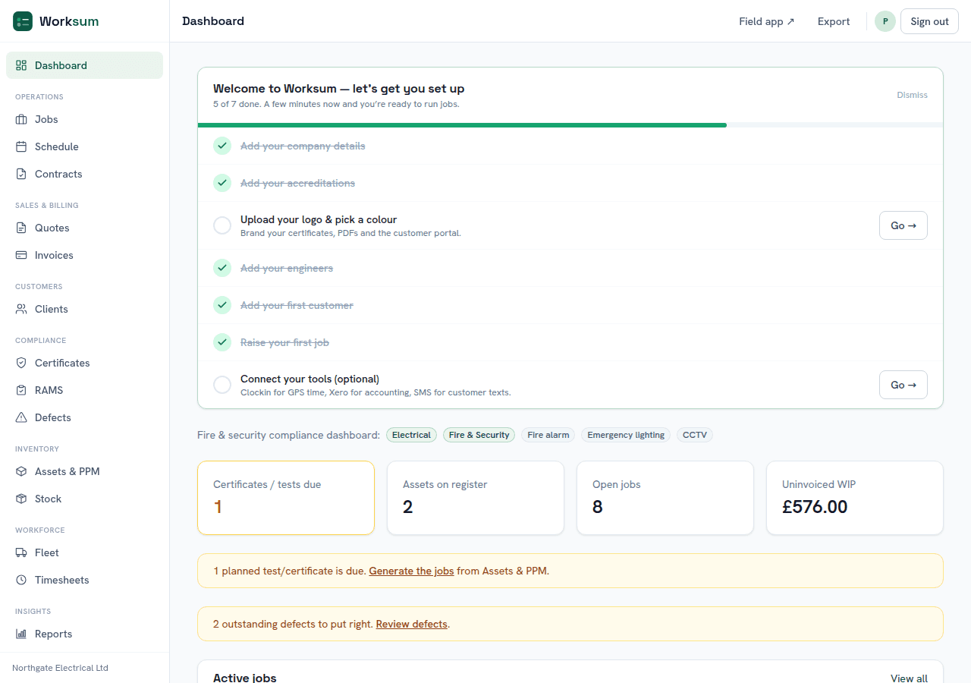Select the CCTV chip
The image size is (971, 683).
point(695,435)
